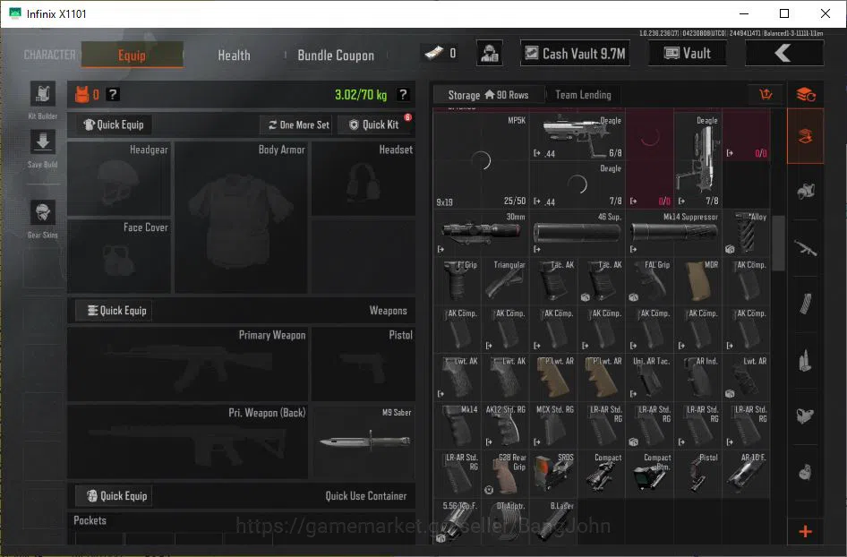
Task: Click the empty Headgear slot
Action: (119, 179)
